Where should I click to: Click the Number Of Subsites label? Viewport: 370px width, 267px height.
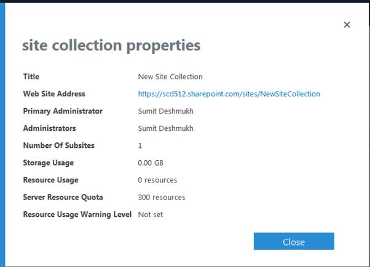pos(59,145)
